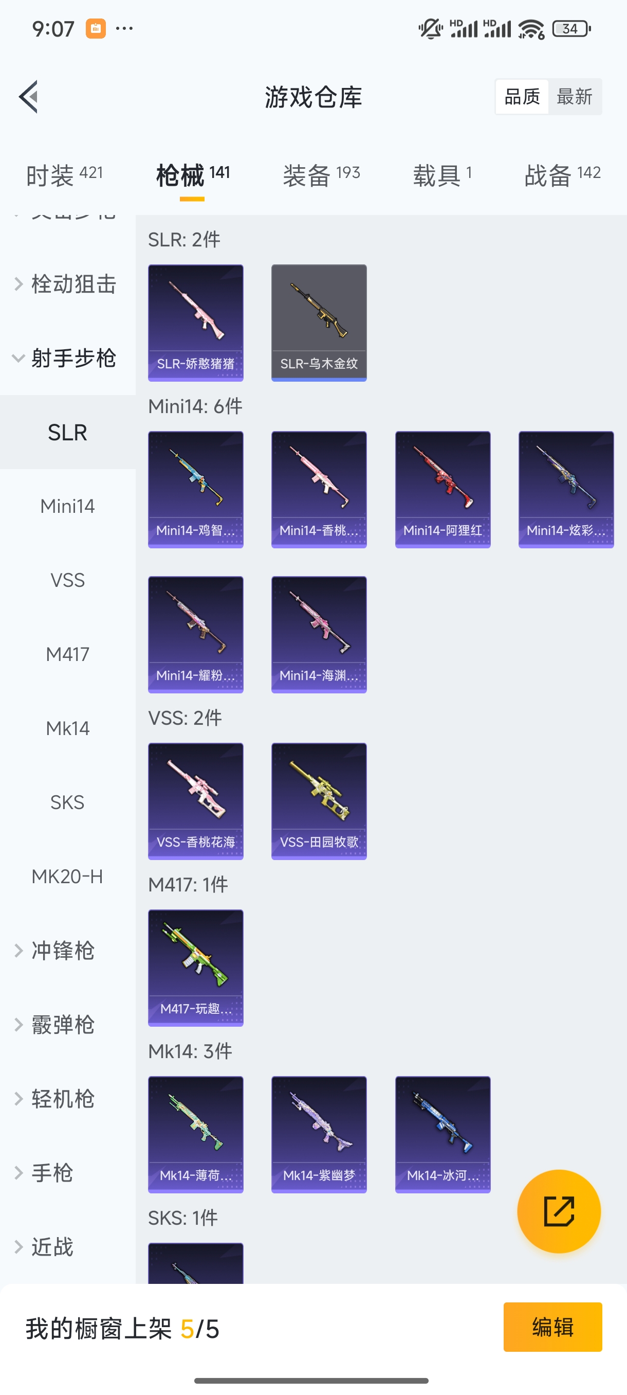Viewport: 627px width, 1395px height.
Task: Tap the back arrow icon
Action: [29, 97]
